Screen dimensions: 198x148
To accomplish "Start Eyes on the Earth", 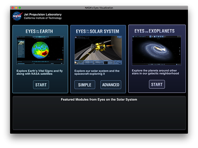I will point(41,85).
